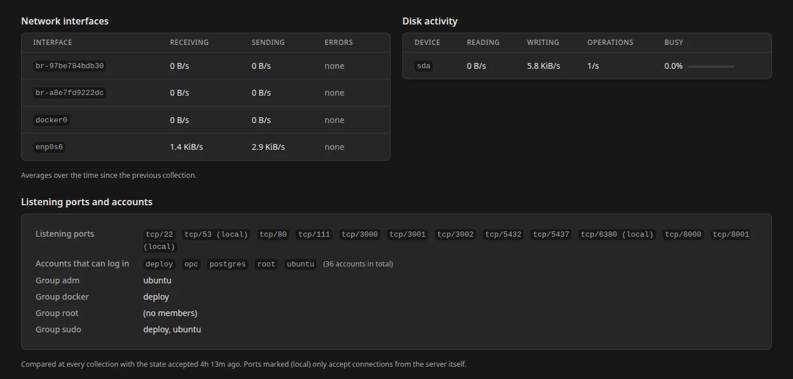Screen dimensions: 793x379
Task: Click the INTERFACE column header
Action: [52, 43]
